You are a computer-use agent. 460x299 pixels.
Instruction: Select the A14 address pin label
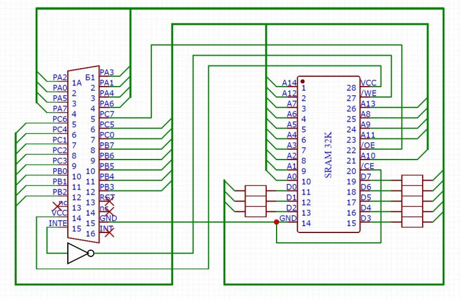(289, 83)
